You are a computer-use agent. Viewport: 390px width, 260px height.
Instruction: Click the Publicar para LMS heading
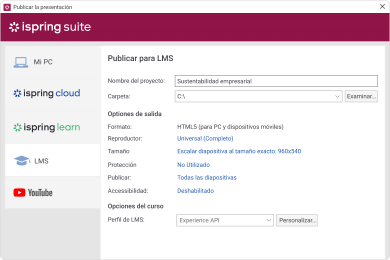(x=140, y=58)
